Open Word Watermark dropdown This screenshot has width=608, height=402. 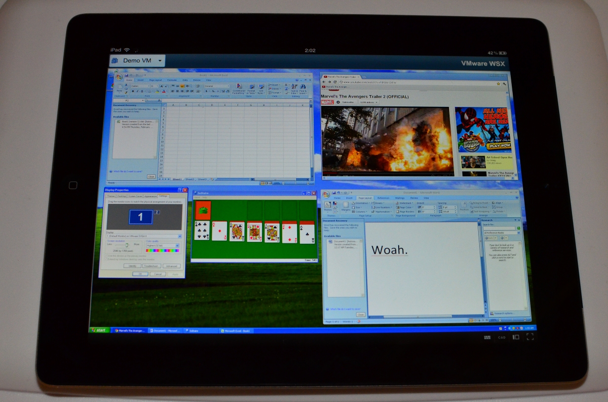(x=405, y=203)
